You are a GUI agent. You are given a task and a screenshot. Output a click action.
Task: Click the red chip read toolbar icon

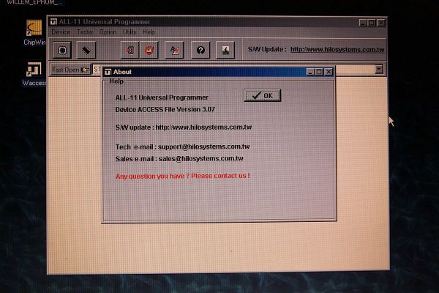coord(130,51)
